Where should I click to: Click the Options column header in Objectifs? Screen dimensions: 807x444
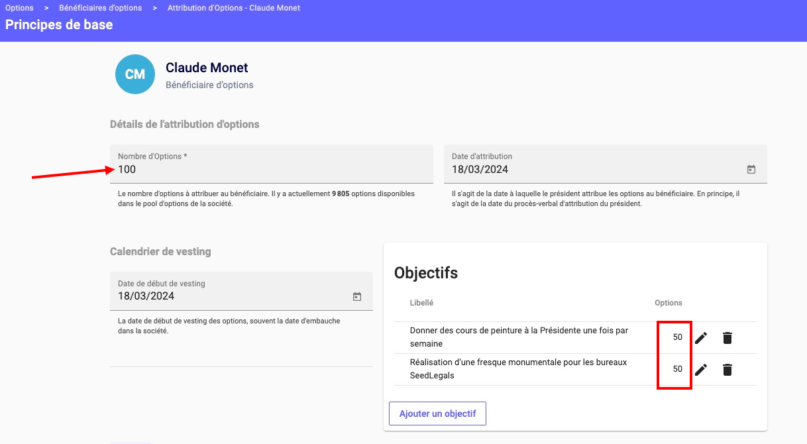[668, 303]
